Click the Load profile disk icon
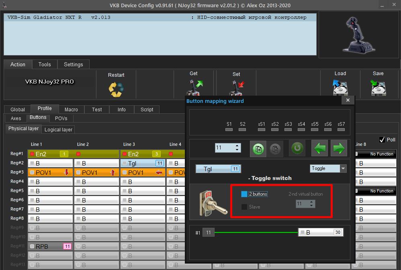 click(x=340, y=88)
